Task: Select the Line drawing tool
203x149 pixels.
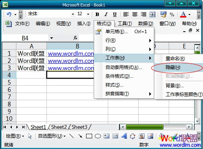Action: [72, 136]
